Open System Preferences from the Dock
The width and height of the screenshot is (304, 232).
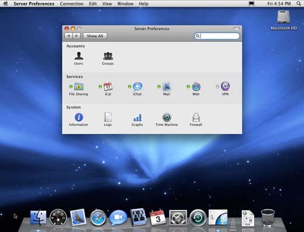coord(178,217)
